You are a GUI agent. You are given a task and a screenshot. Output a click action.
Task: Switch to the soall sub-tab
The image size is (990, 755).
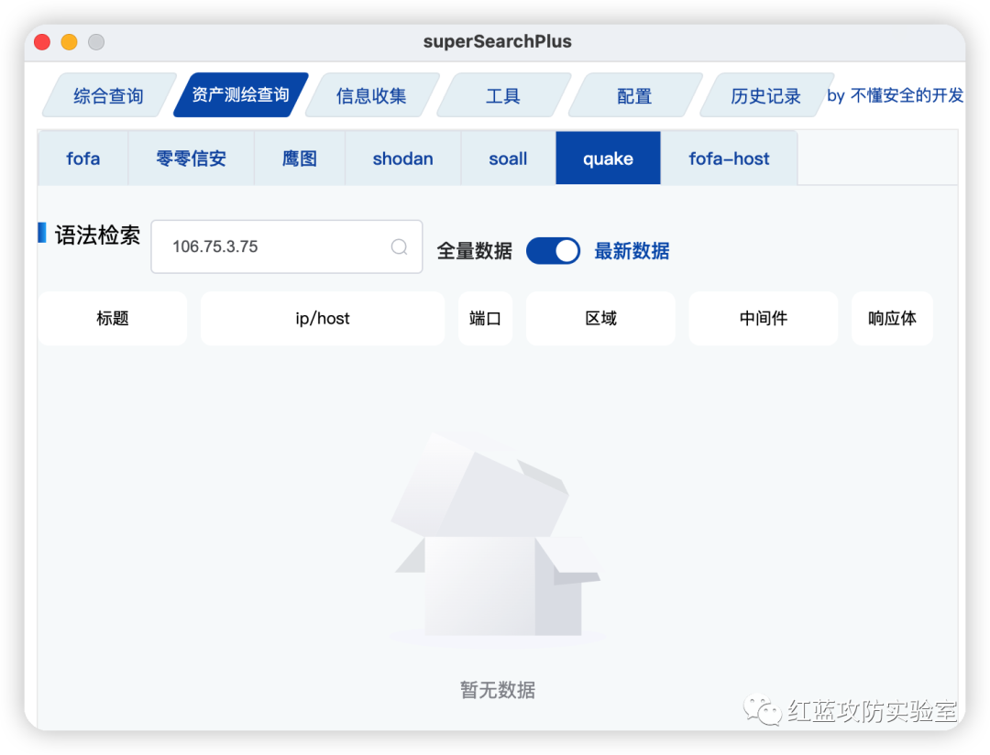click(x=508, y=159)
